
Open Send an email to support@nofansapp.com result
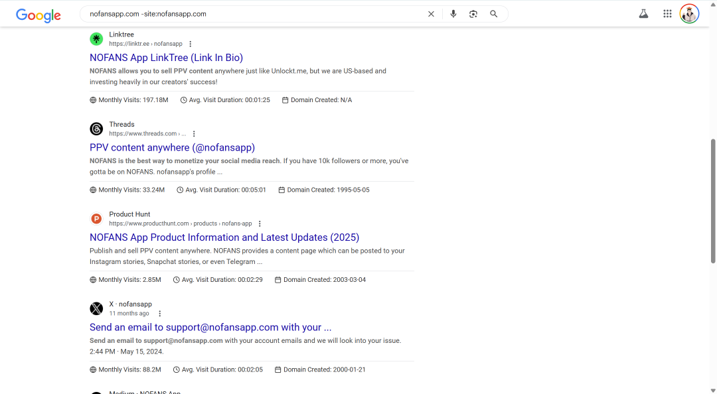(210, 327)
